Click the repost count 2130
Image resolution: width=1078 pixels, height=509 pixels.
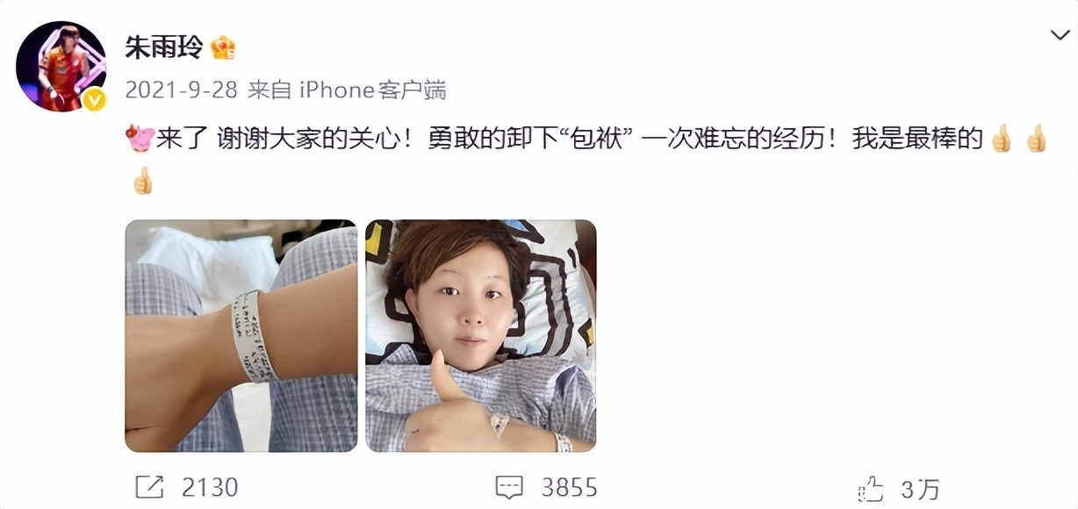coord(208,487)
